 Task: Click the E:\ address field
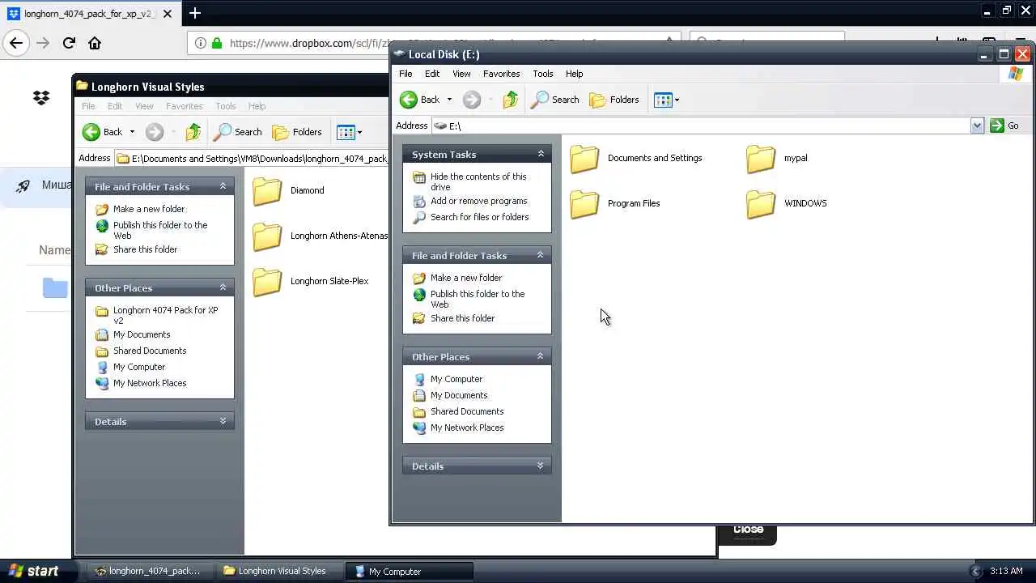[x=701, y=126]
